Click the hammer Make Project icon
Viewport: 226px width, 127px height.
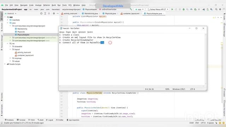click(x=131, y=10)
